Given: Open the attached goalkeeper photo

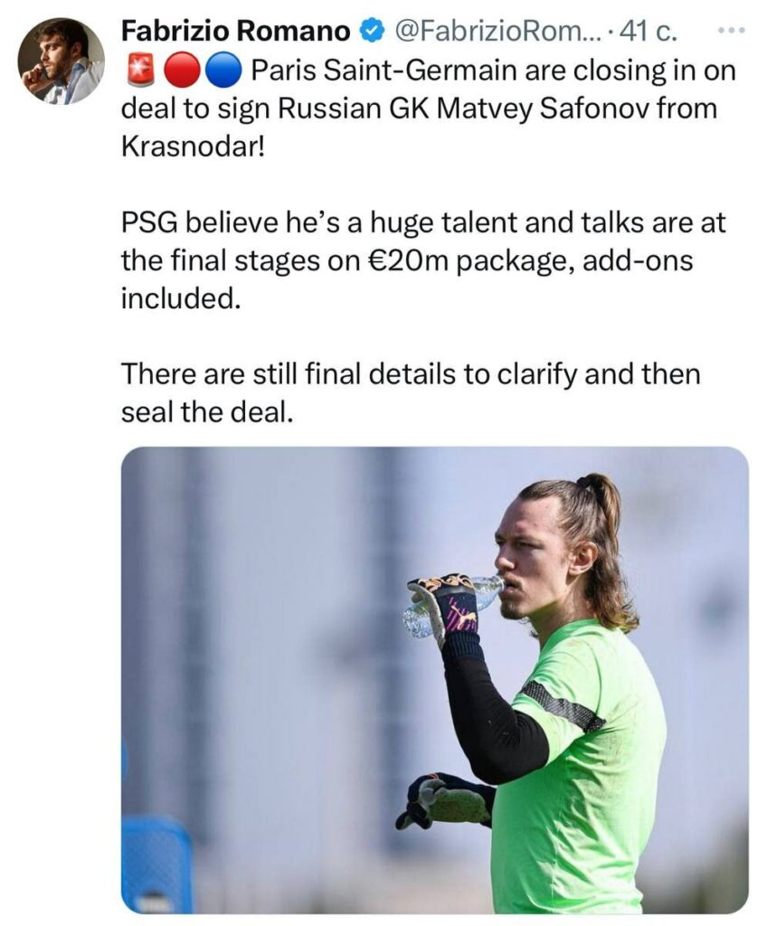Looking at the screenshot, I should [435, 680].
